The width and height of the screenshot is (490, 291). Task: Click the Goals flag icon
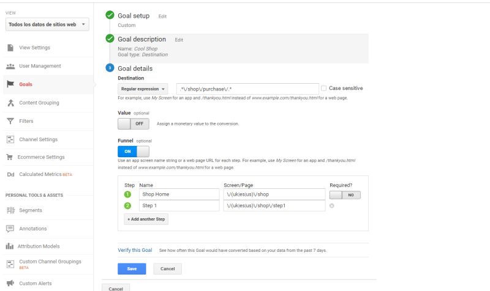(10, 84)
